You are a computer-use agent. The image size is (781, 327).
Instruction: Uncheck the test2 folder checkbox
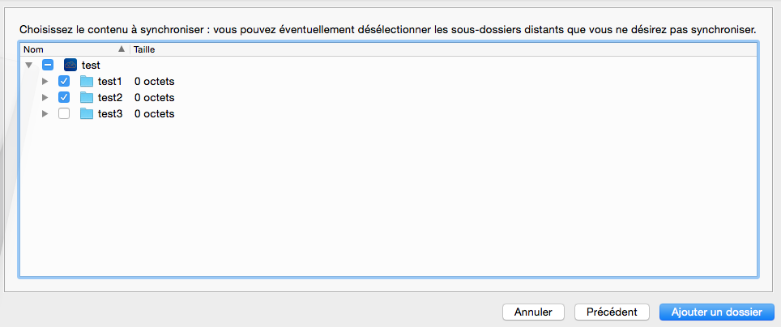pyautogui.click(x=64, y=97)
